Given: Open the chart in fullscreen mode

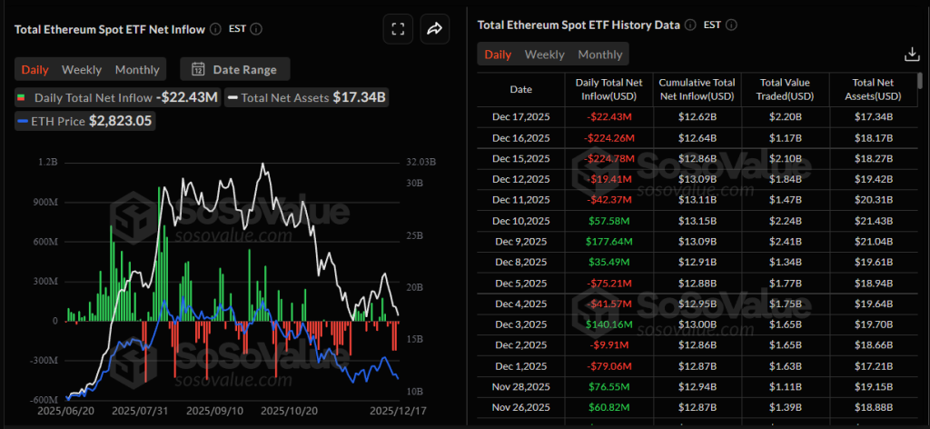Looking at the screenshot, I should pyautogui.click(x=398, y=29).
